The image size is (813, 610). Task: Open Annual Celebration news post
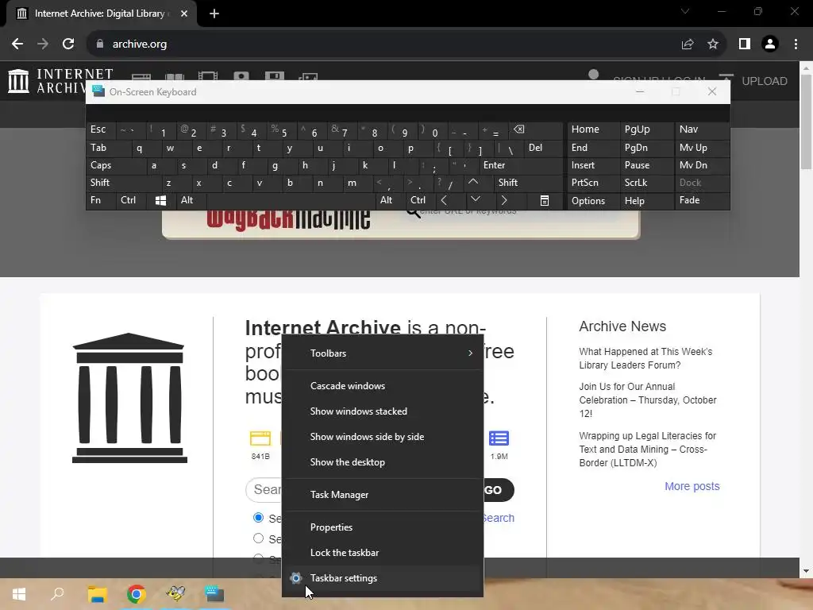(x=648, y=400)
